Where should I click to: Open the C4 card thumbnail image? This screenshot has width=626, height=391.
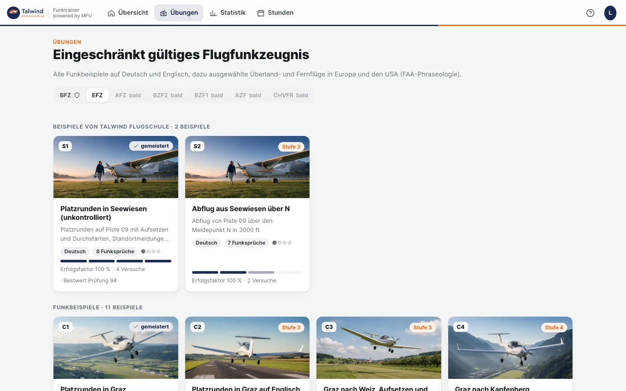pyautogui.click(x=510, y=348)
